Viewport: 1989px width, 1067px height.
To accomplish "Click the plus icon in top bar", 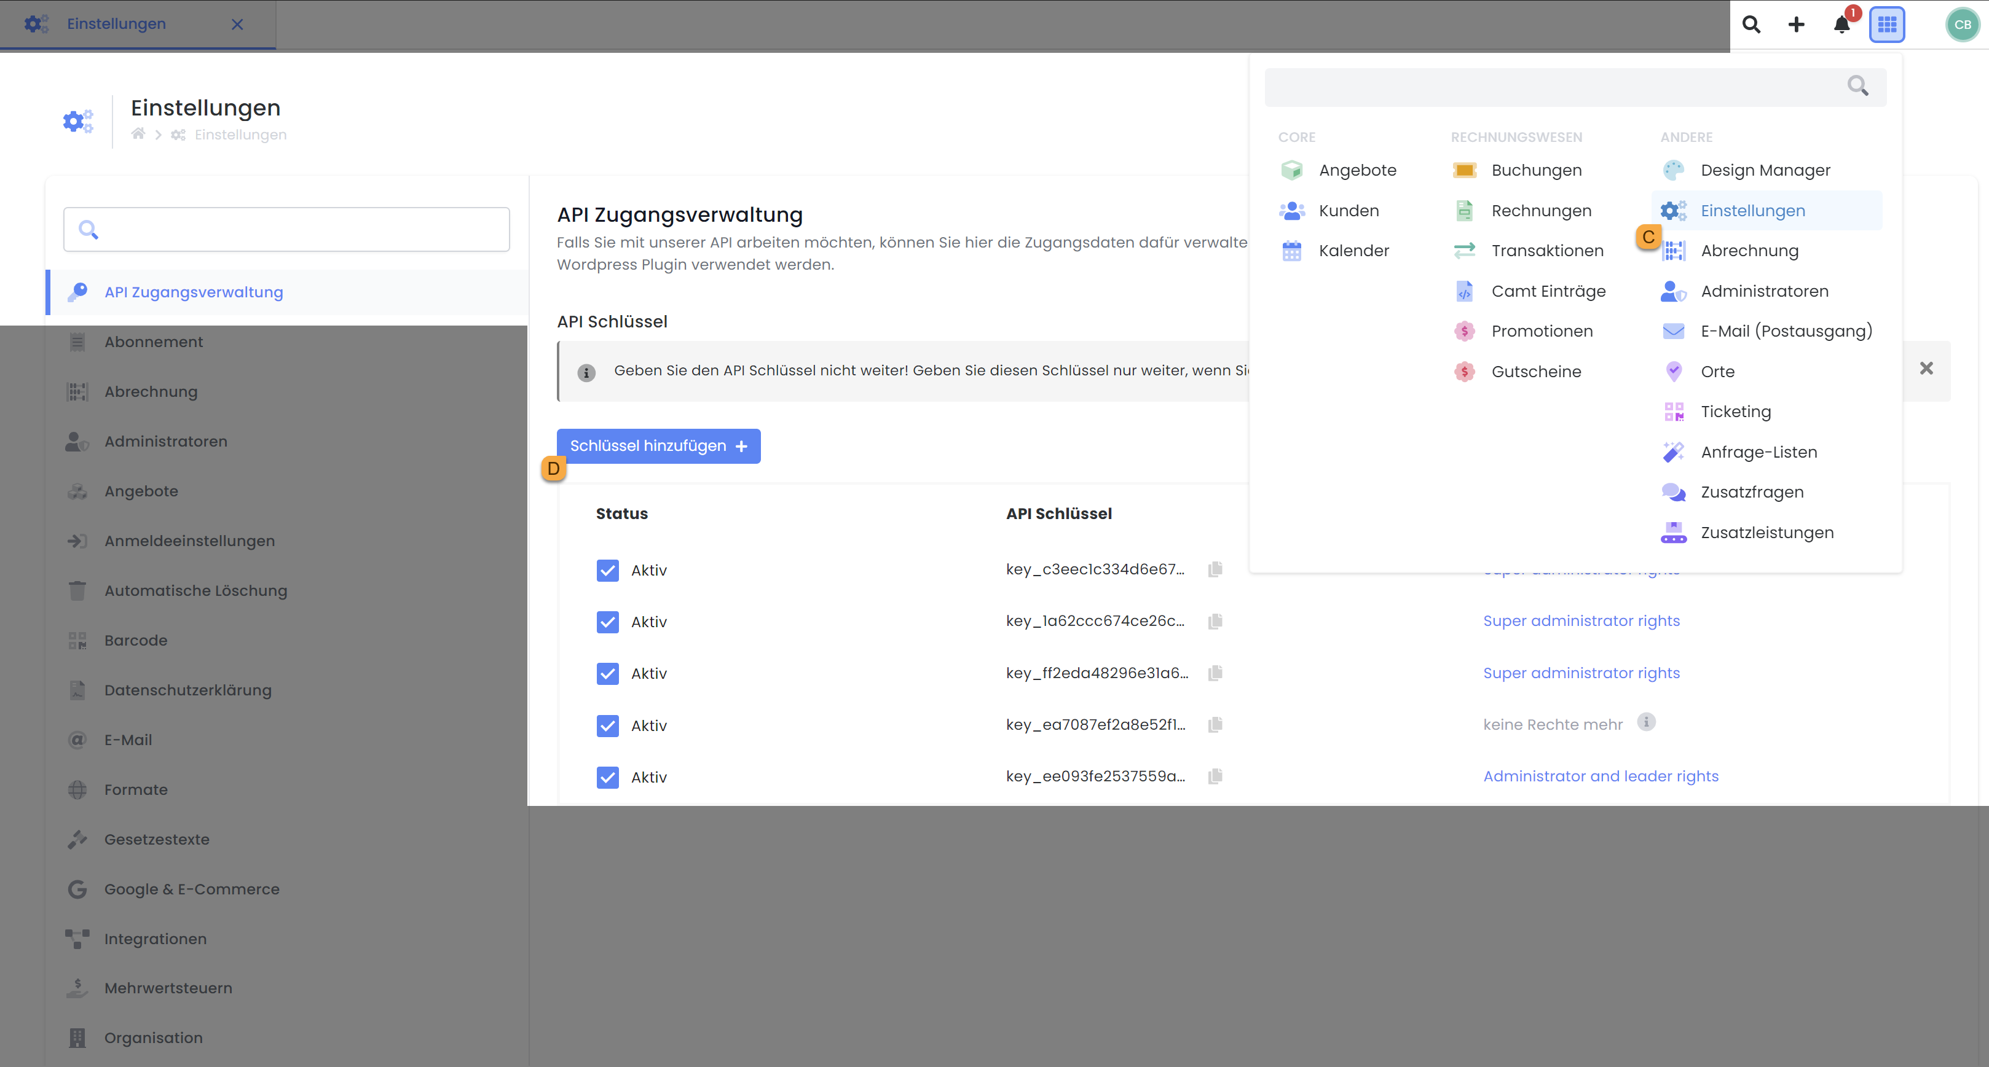I will pyautogui.click(x=1796, y=25).
